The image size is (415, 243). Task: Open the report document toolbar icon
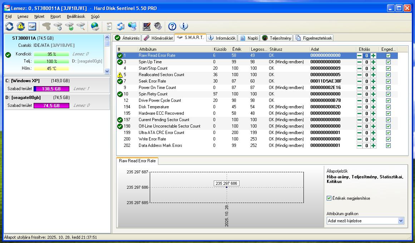coord(109,26)
